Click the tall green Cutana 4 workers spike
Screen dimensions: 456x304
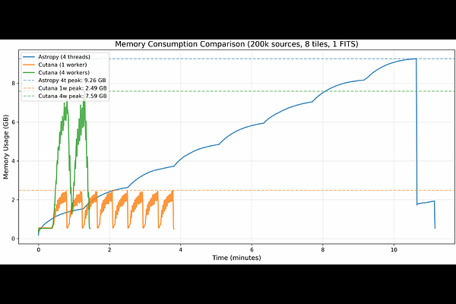click(65, 103)
